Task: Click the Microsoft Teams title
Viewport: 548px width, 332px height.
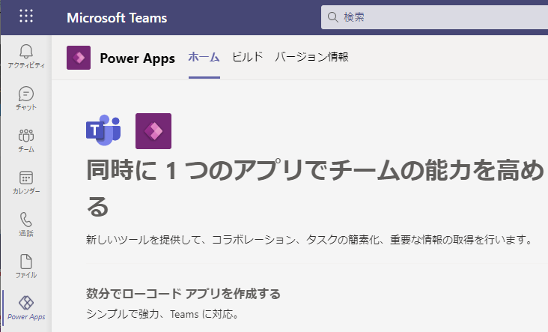Action: pos(117,17)
